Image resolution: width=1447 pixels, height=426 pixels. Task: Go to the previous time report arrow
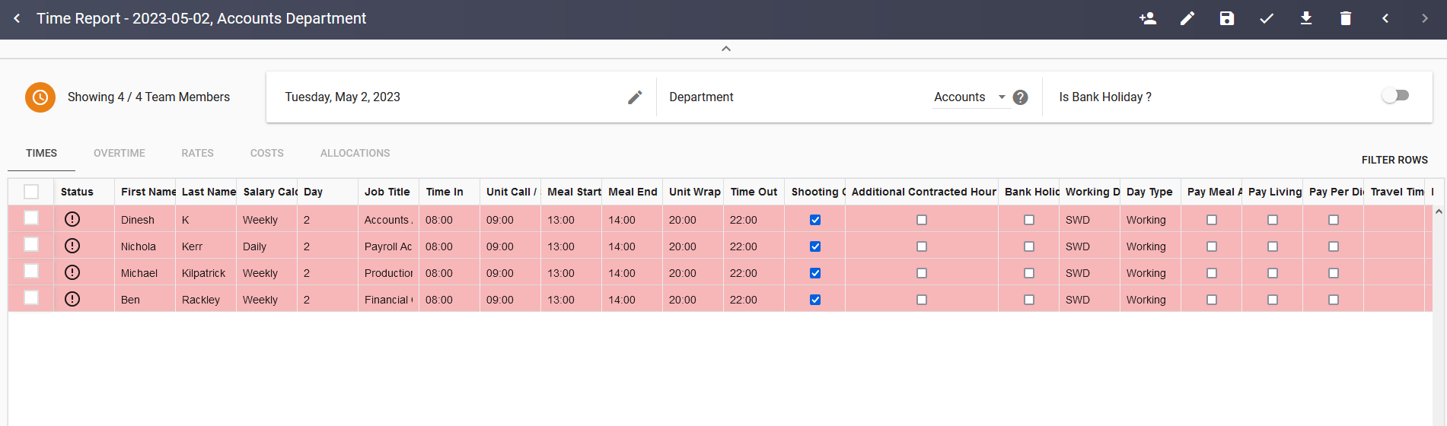[x=1385, y=18]
